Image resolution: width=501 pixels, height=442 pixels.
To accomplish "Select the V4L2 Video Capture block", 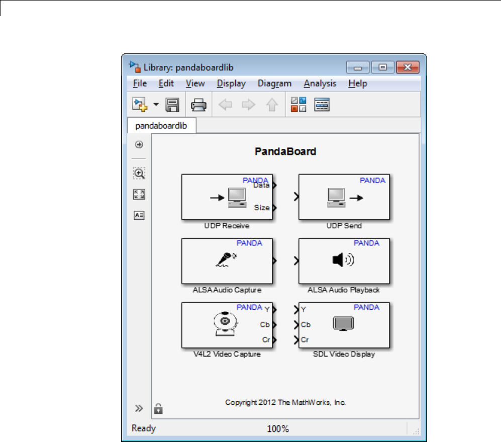I will [227, 325].
